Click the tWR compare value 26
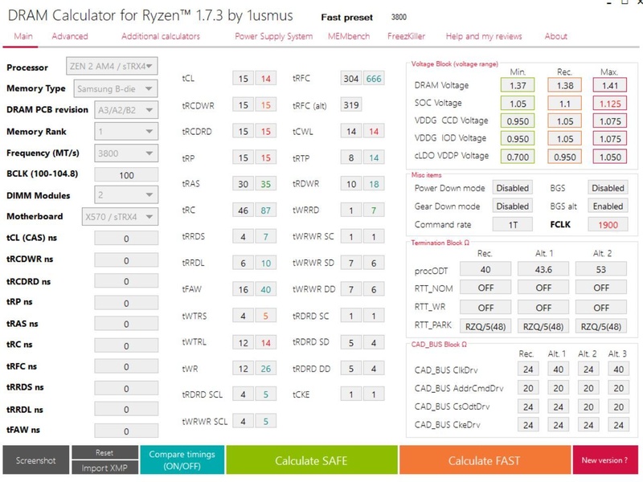Screen dimensions: 643x482 click(266, 369)
